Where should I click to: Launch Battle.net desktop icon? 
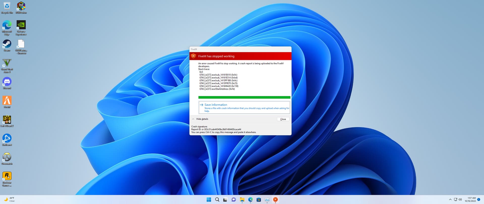coord(7,139)
